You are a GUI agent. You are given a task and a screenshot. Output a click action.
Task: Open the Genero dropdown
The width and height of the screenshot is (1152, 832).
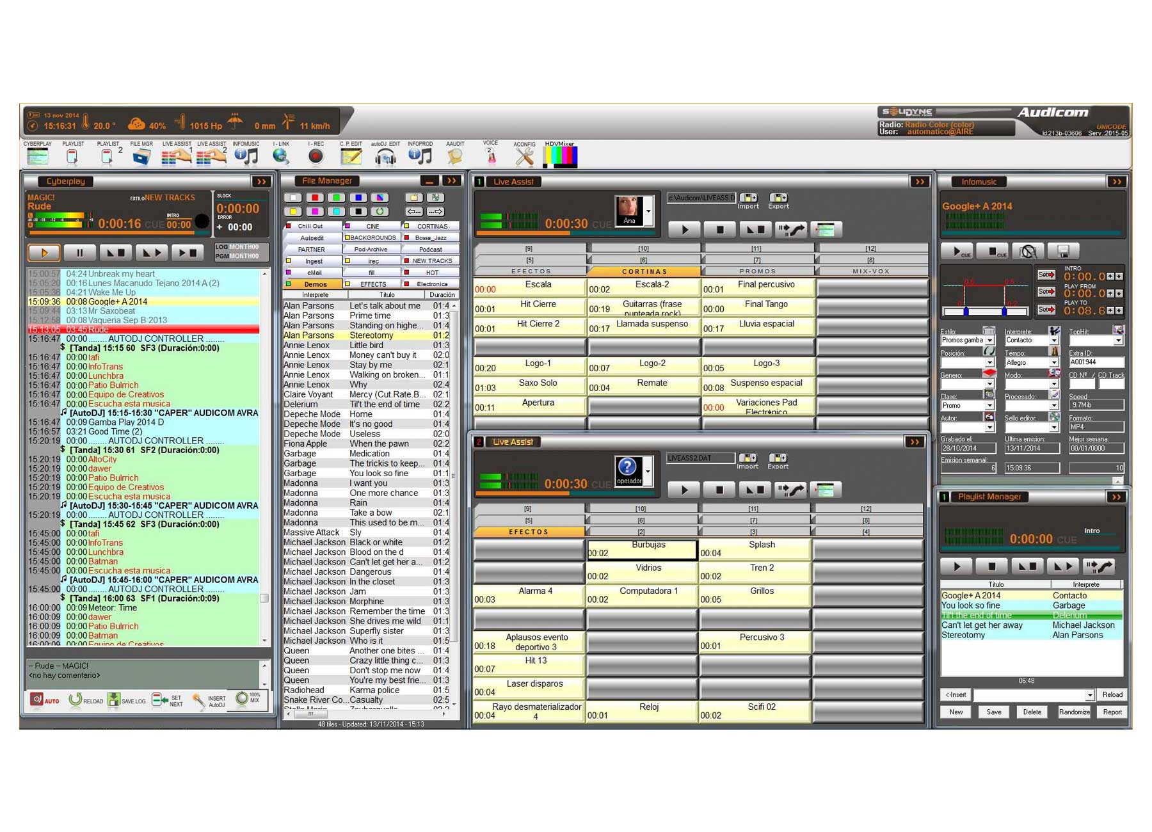click(x=989, y=385)
